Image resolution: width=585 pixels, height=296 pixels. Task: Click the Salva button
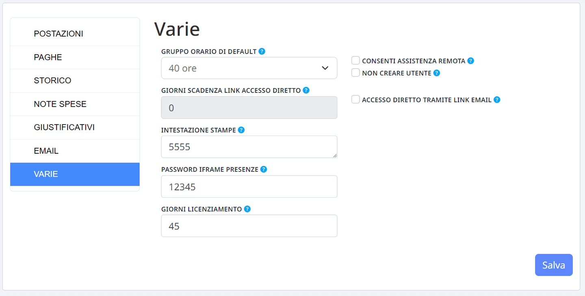coord(554,265)
